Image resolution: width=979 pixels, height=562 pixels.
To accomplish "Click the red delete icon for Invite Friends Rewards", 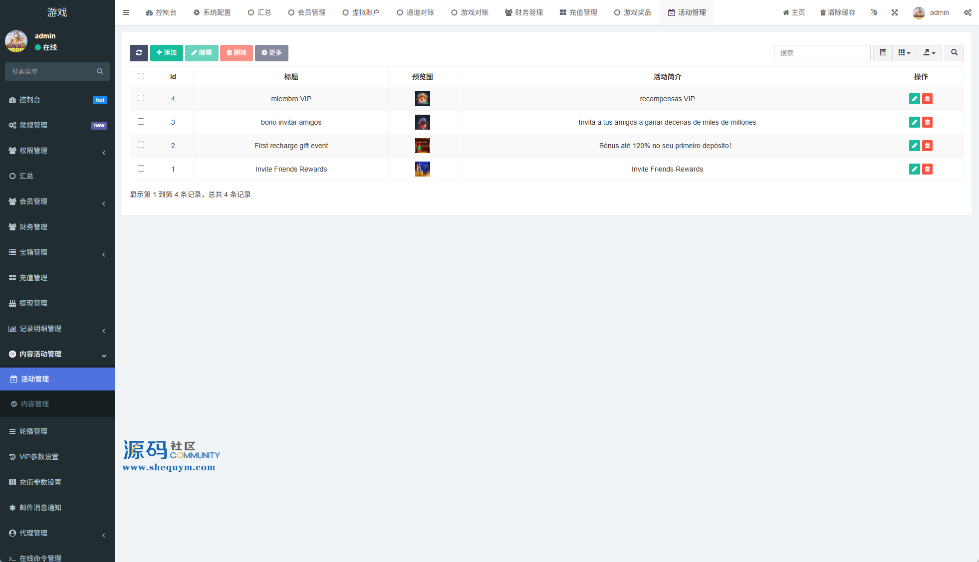I will click(927, 169).
